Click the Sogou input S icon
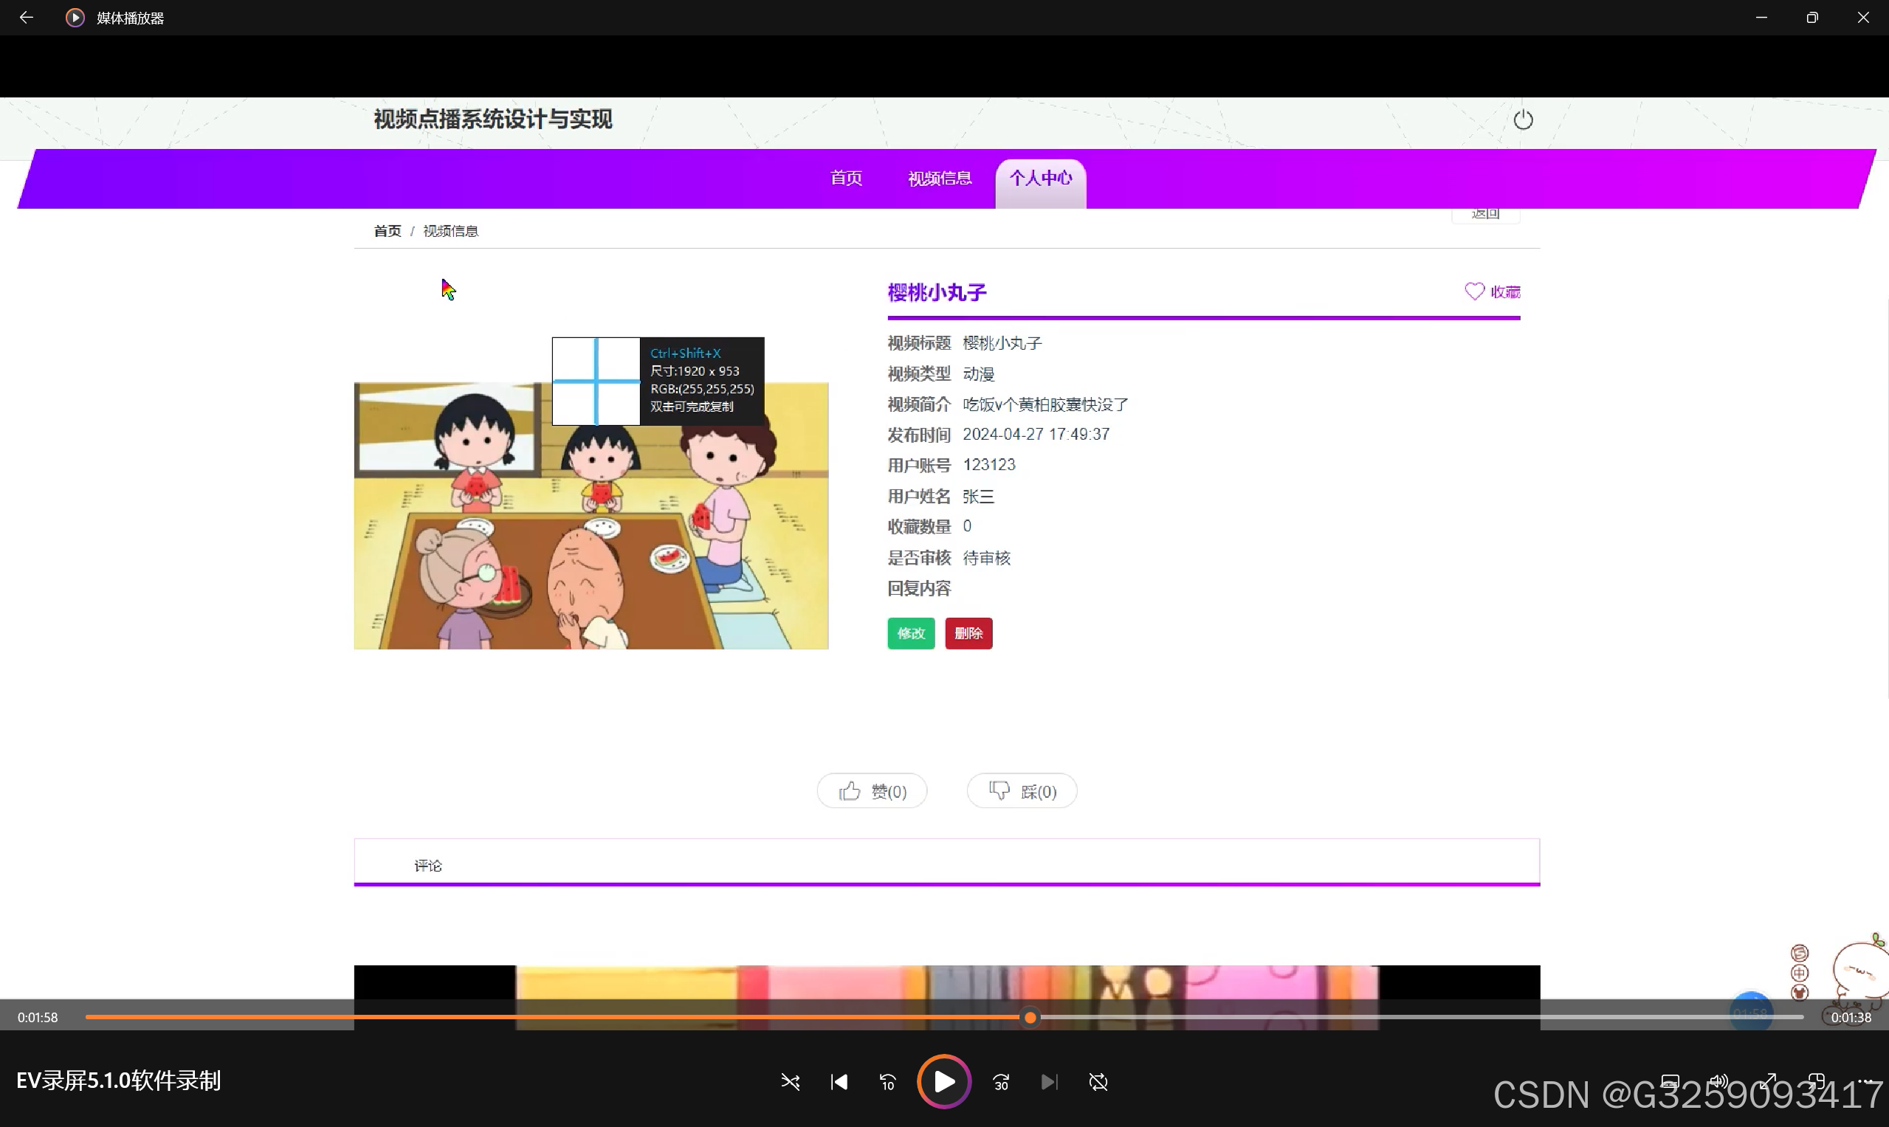 1799,953
